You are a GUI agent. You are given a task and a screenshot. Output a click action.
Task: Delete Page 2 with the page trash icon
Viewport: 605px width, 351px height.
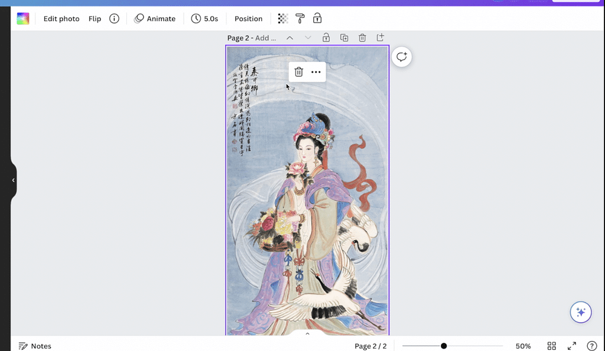[362, 37]
